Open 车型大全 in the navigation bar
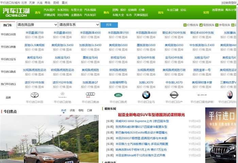The height and width of the screenshot is (163, 238). point(76,10)
